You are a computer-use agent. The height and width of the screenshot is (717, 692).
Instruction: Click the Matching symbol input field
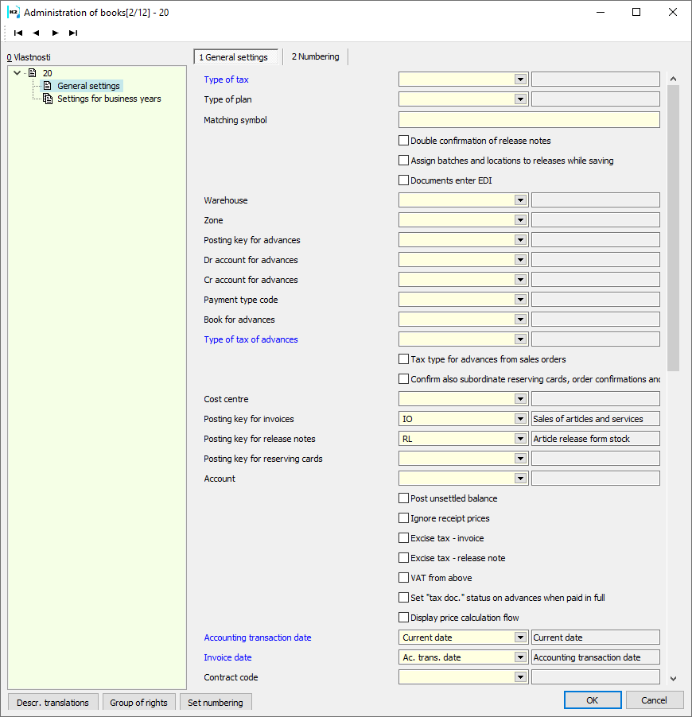(x=529, y=120)
